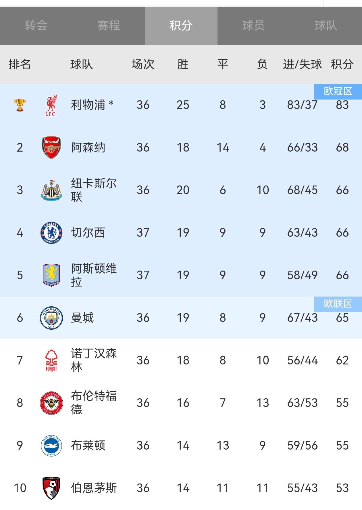Tap the Arsenal club badge
The image size is (362, 510).
coord(51,148)
